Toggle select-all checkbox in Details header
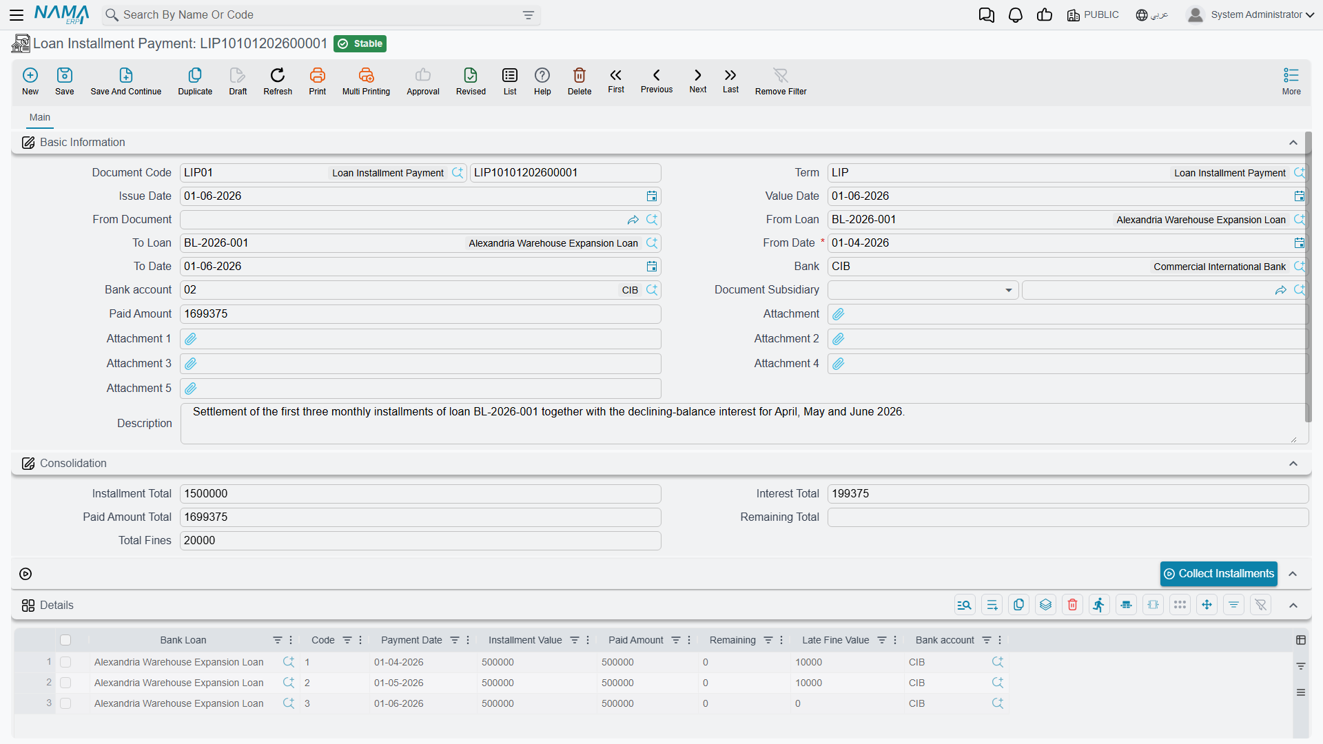This screenshot has width=1323, height=744. point(65,640)
